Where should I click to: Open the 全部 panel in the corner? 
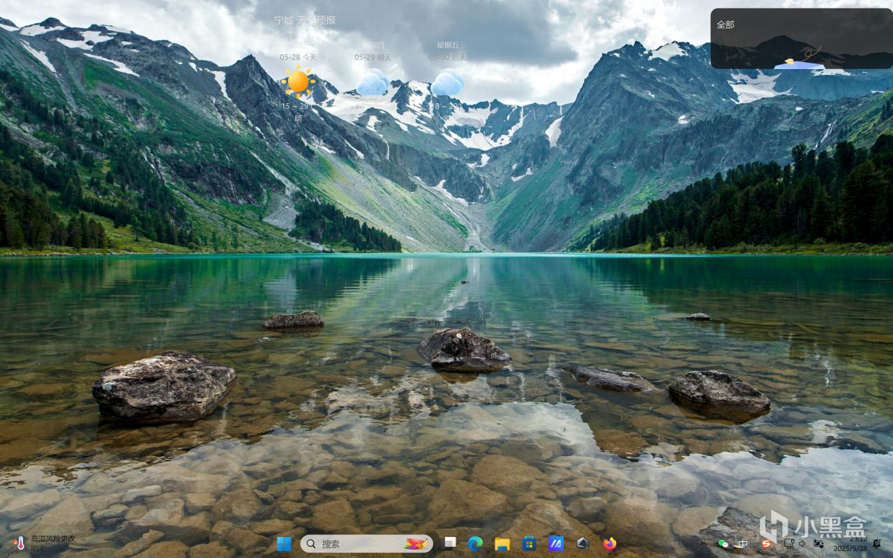pyautogui.click(x=802, y=38)
